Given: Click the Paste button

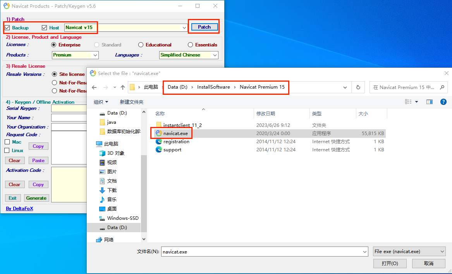Looking at the screenshot, I should point(38,161).
